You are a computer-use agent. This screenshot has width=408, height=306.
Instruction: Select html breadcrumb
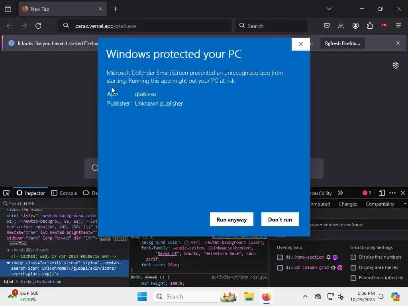tap(8, 282)
